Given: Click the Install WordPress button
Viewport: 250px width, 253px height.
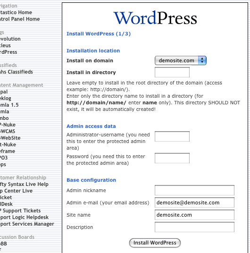Looking at the screenshot, I should tap(155, 243).
